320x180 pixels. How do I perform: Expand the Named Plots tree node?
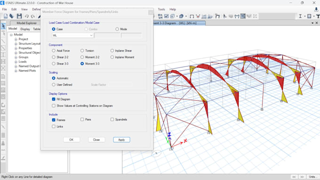pyautogui.click(x=16, y=71)
